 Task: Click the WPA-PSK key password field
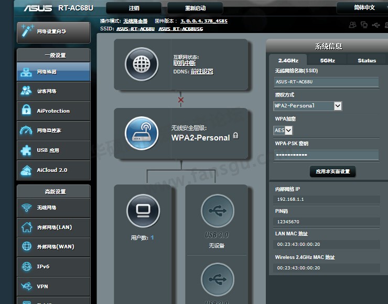(x=326, y=155)
